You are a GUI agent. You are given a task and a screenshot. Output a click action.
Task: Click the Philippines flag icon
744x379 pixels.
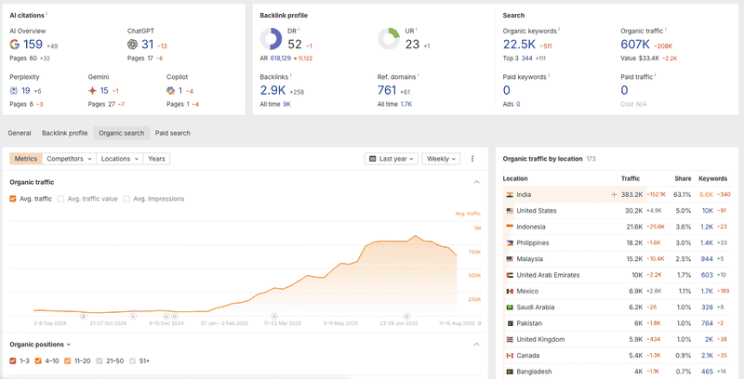pos(510,243)
